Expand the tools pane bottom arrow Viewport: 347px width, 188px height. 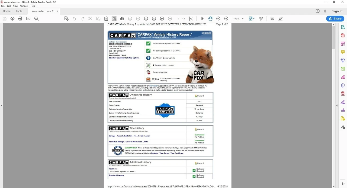[343, 184]
